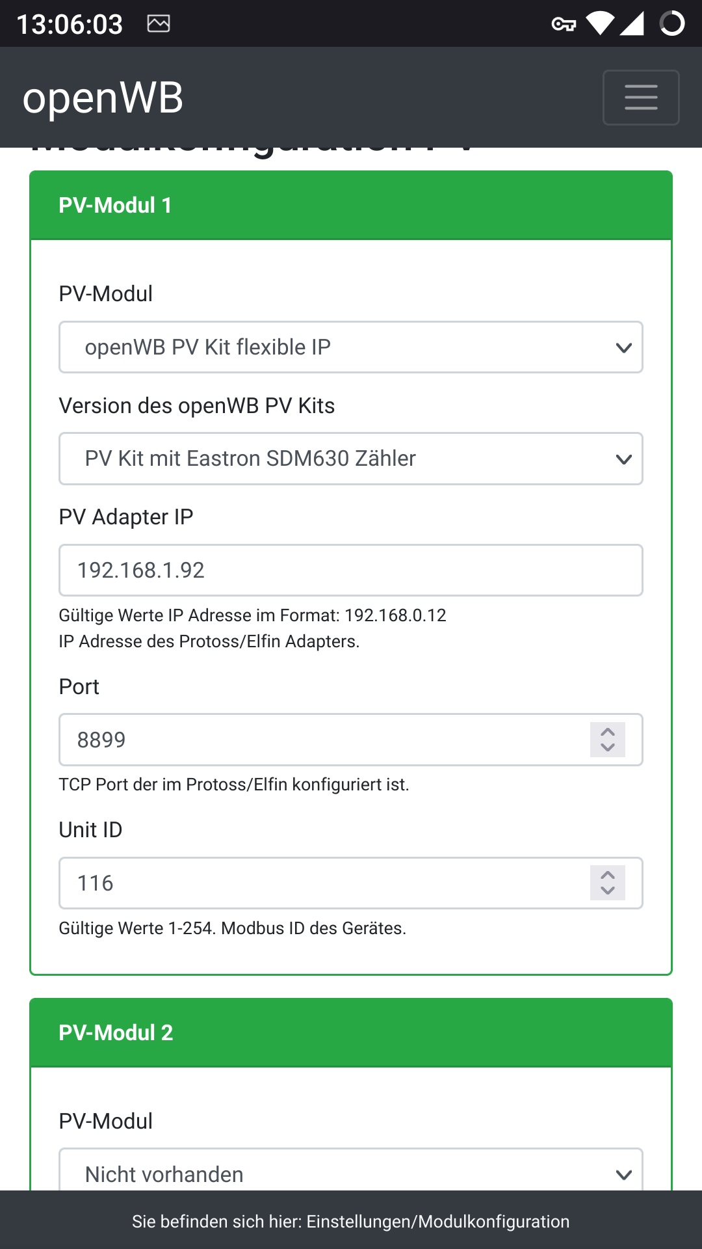702x1249 pixels.
Task: Tap the openWB brand logo
Action: pos(103,98)
